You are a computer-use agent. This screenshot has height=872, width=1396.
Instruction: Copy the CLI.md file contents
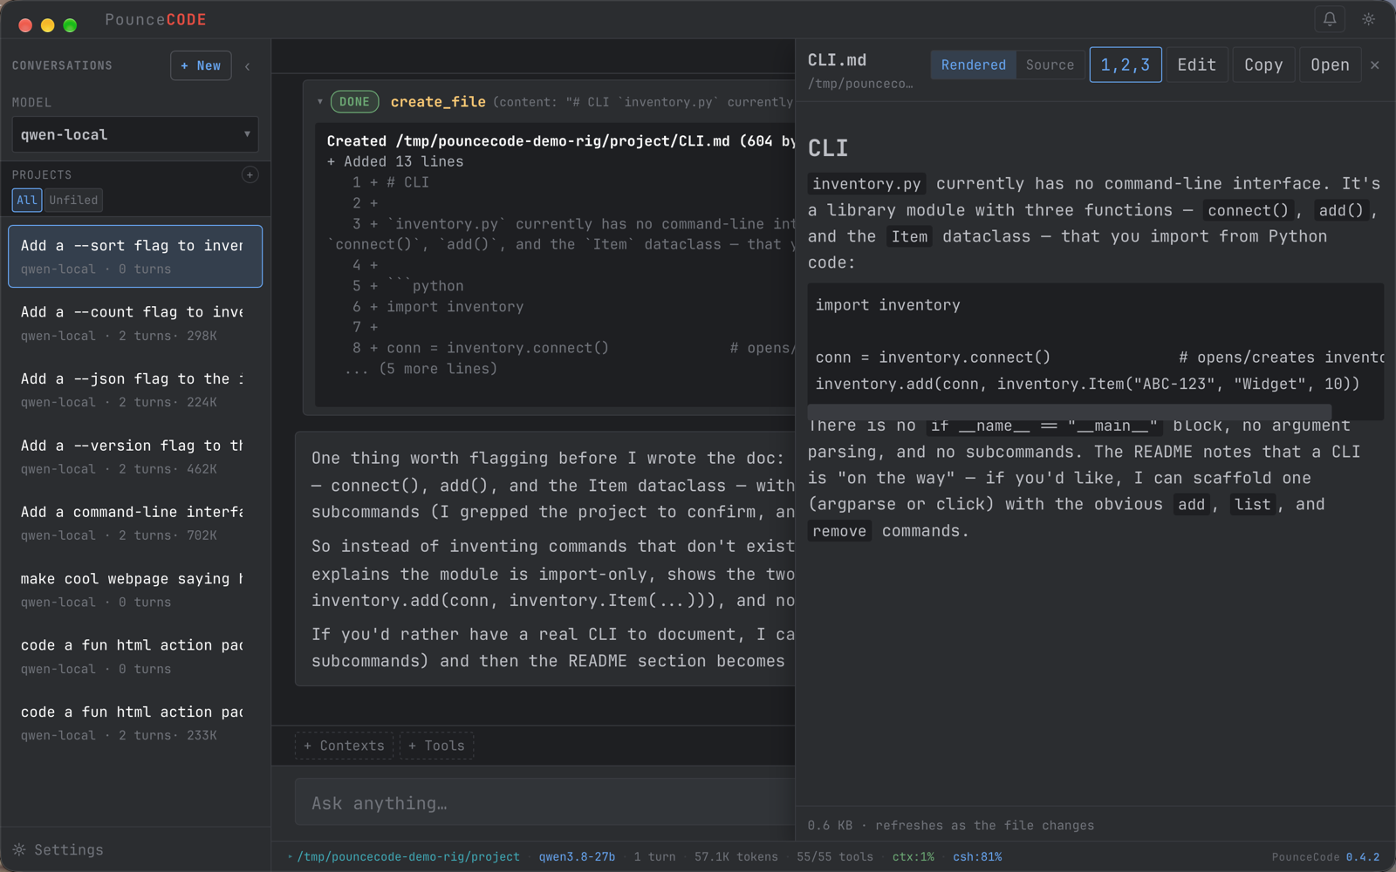point(1263,65)
